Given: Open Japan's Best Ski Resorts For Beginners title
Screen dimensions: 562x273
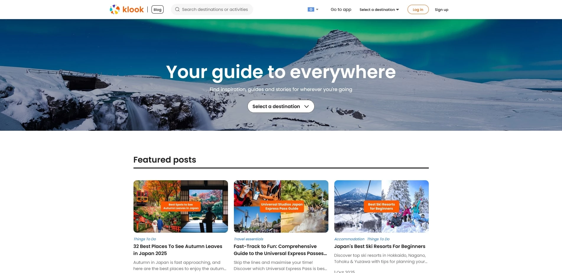Looking at the screenshot, I should point(380,246).
